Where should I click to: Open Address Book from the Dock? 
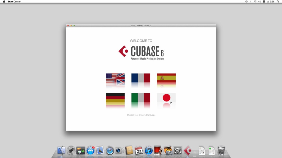(x=129, y=151)
